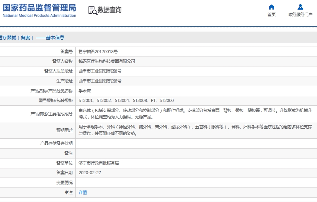Go to 首页 text link
Screen dimensions: 317x202
pos(271,15)
